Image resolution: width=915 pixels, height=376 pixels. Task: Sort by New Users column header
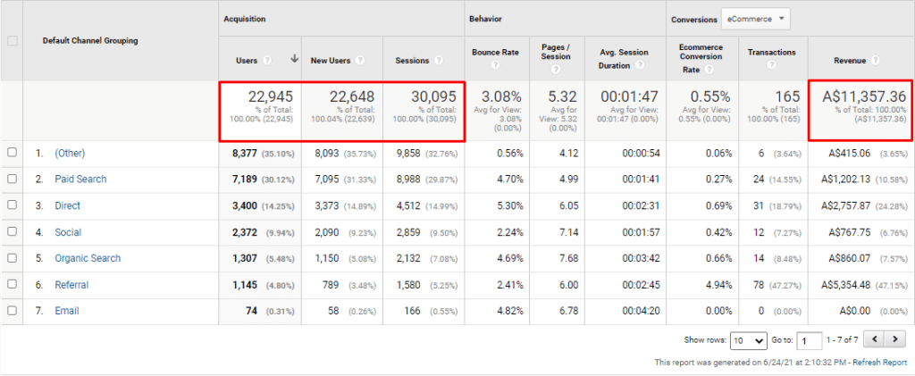331,60
